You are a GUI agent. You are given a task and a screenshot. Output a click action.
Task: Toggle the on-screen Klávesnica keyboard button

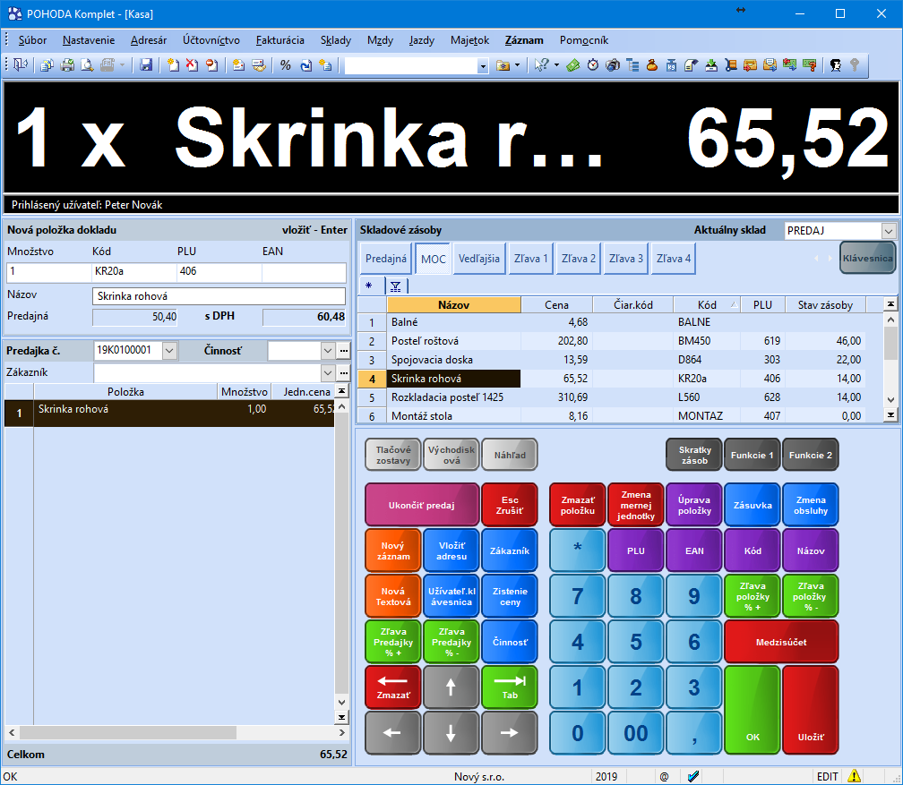pos(866,259)
